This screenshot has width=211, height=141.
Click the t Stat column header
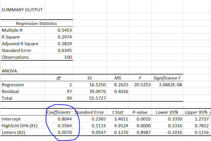118,112
